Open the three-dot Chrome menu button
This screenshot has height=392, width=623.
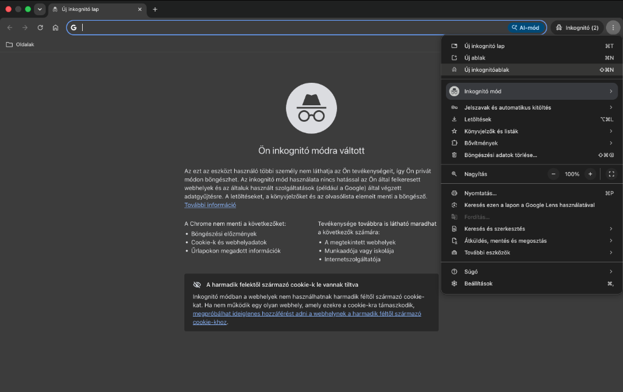tap(613, 27)
